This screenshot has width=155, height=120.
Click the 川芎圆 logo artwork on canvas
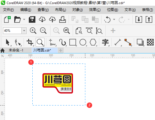tap(58, 83)
